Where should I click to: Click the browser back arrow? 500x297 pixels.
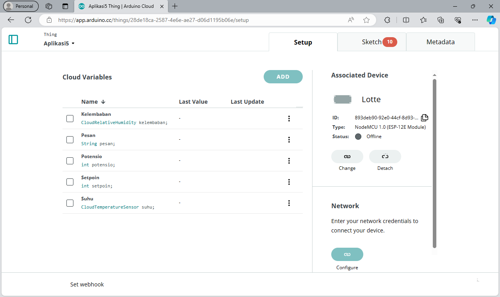point(11,20)
